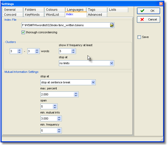168x146 pixels.
Task: Select the Index tab
Action: tap(76, 14)
